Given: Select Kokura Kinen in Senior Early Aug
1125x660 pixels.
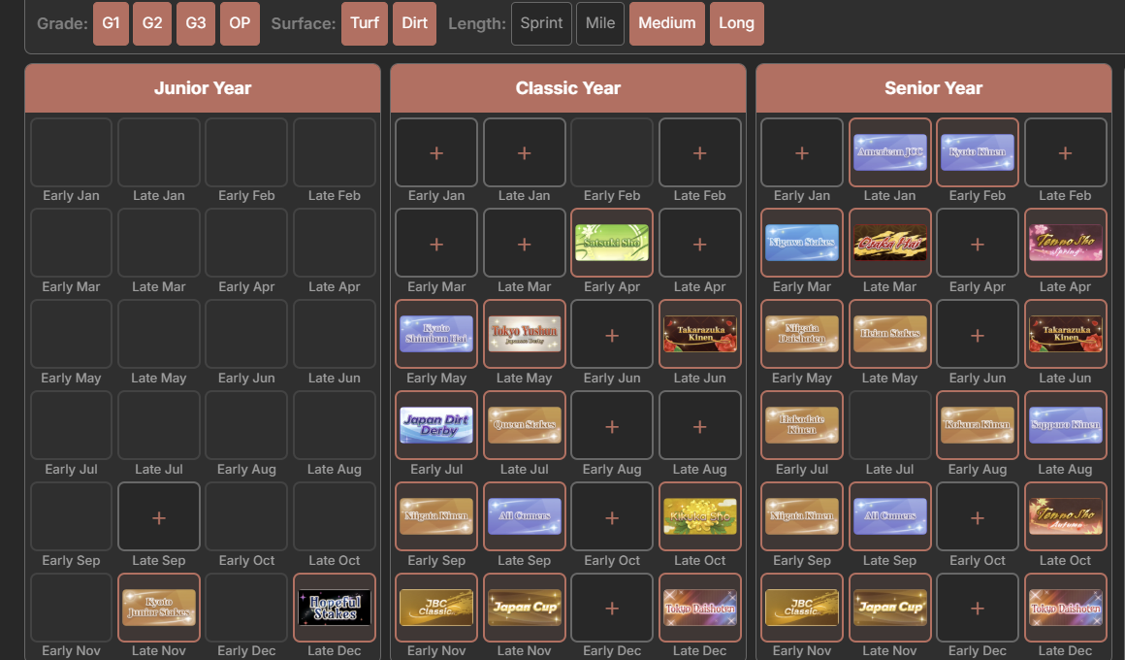Looking at the screenshot, I should coord(978,425).
